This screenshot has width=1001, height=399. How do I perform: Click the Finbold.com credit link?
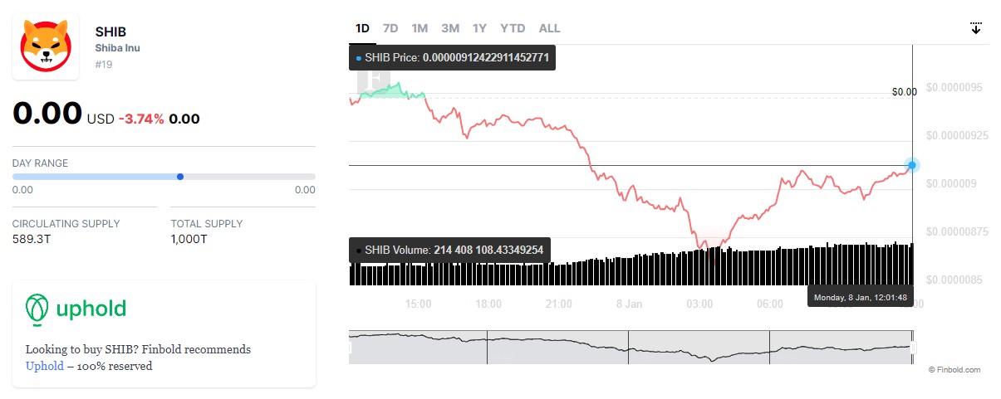point(954,370)
